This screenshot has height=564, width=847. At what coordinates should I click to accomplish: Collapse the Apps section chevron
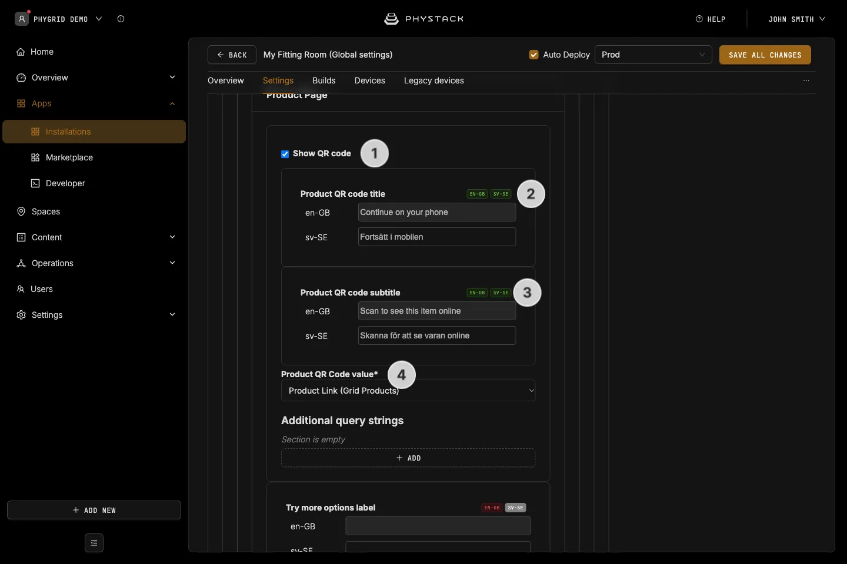(172, 103)
